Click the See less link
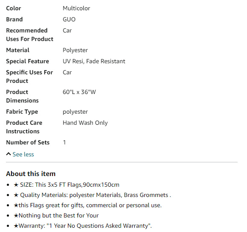 point(23,154)
